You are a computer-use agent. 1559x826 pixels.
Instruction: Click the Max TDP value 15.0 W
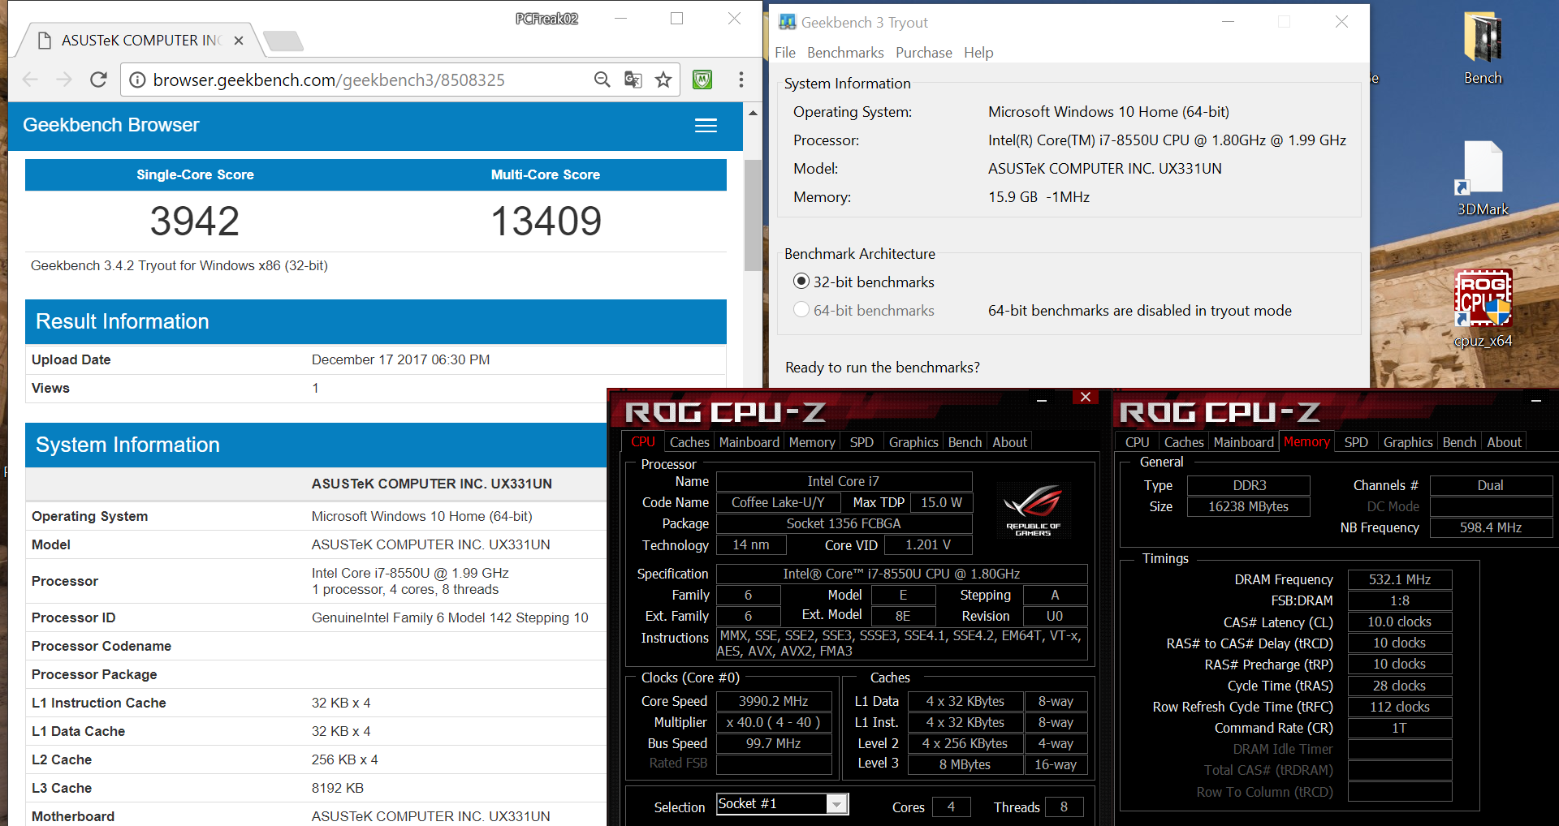click(x=941, y=502)
